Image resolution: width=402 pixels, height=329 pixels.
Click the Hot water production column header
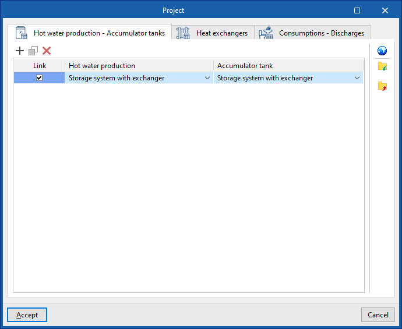pos(139,66)
